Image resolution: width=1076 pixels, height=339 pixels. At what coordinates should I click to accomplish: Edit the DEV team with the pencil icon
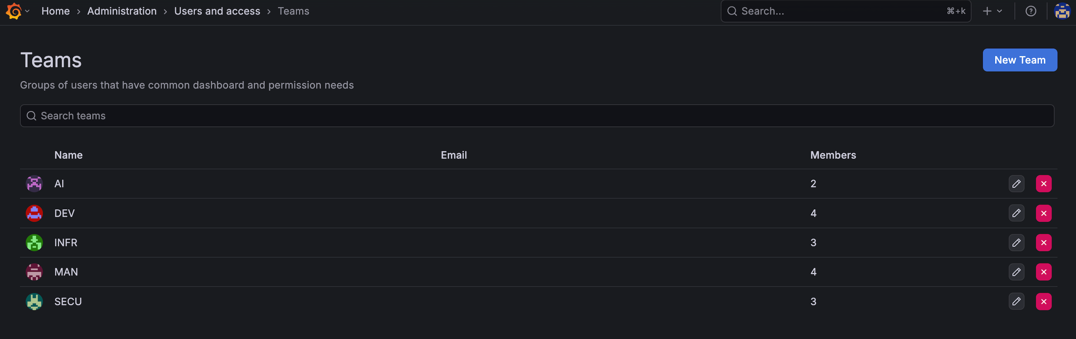(1017, 213)
